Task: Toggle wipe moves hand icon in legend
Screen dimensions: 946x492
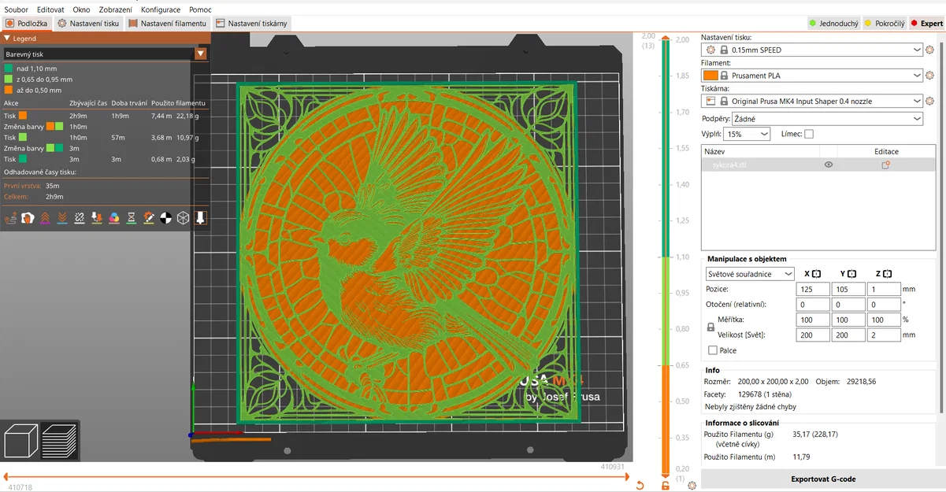Action: point(28,217)
